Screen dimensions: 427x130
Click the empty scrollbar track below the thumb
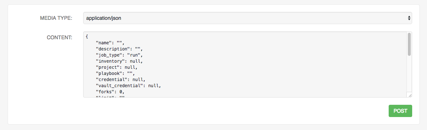point(409,73)
